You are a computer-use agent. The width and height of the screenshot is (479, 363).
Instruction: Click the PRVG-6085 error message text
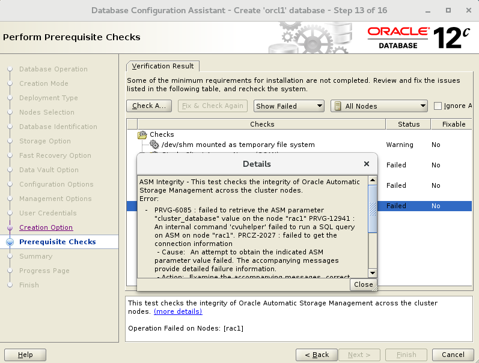point(254,227)
